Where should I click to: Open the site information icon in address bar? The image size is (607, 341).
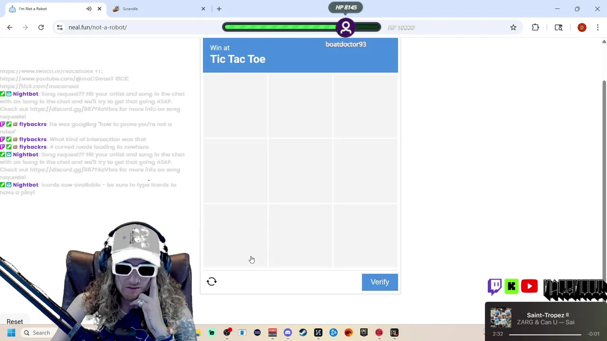[60, 27]
